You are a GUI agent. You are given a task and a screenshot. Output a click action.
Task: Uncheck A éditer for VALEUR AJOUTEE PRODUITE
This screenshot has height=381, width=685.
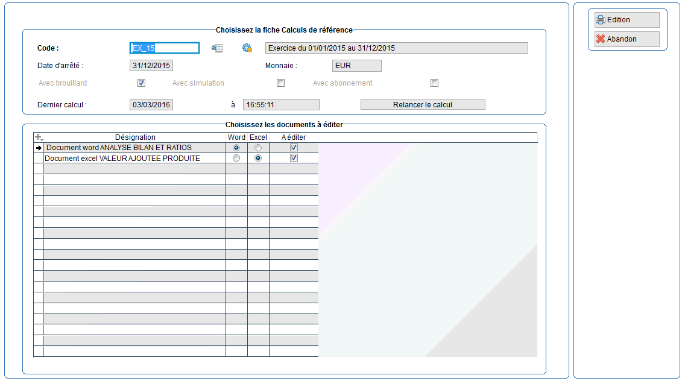(294, 158)
